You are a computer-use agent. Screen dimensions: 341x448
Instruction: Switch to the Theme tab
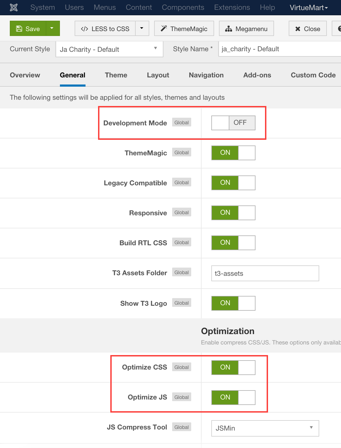tap(116, 75)
